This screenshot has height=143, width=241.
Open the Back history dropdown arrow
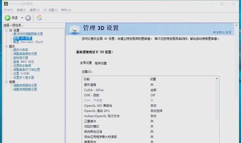22,18
